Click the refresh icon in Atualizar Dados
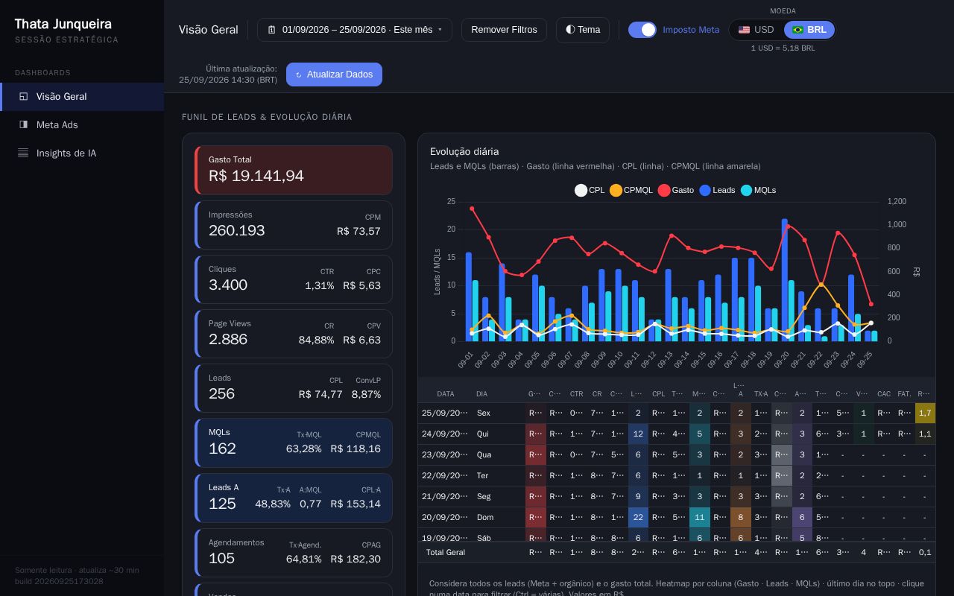954x596 pixels. (x=299, y=74)
